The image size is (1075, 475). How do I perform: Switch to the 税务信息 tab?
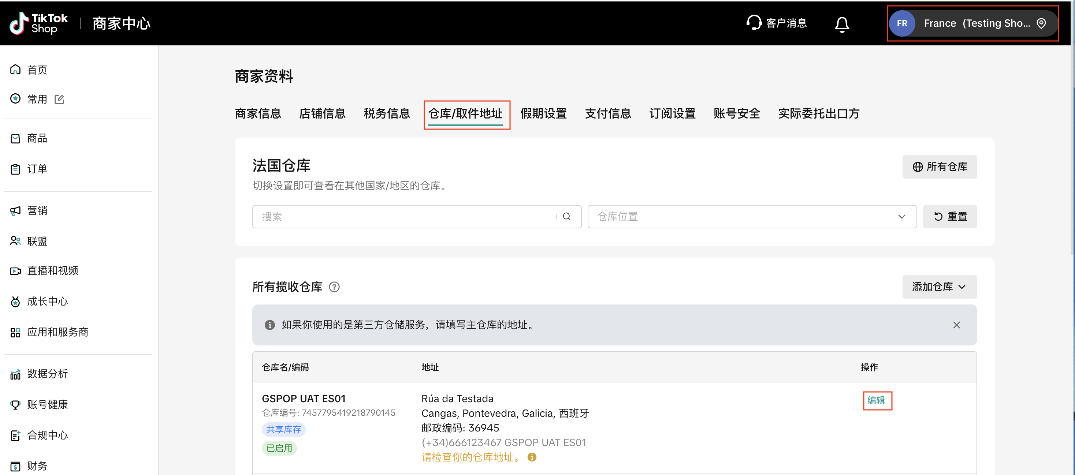tap(386, 113)
